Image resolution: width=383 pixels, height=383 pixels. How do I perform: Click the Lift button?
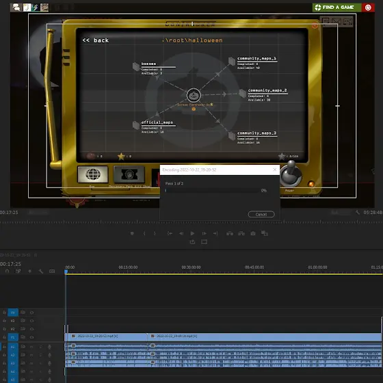tap(230, 233)
